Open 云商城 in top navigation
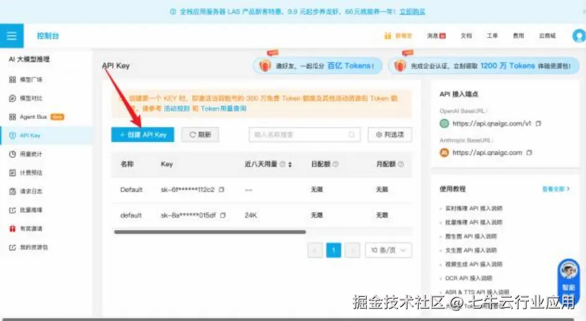The width and height of the screenshot is (586, 321). (x=547, y=36)
